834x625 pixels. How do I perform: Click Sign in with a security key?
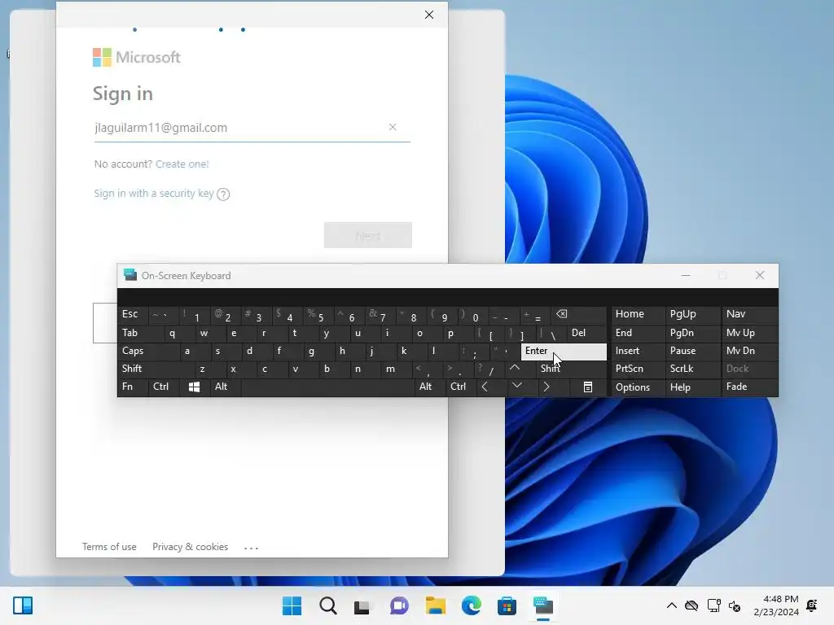154,194
